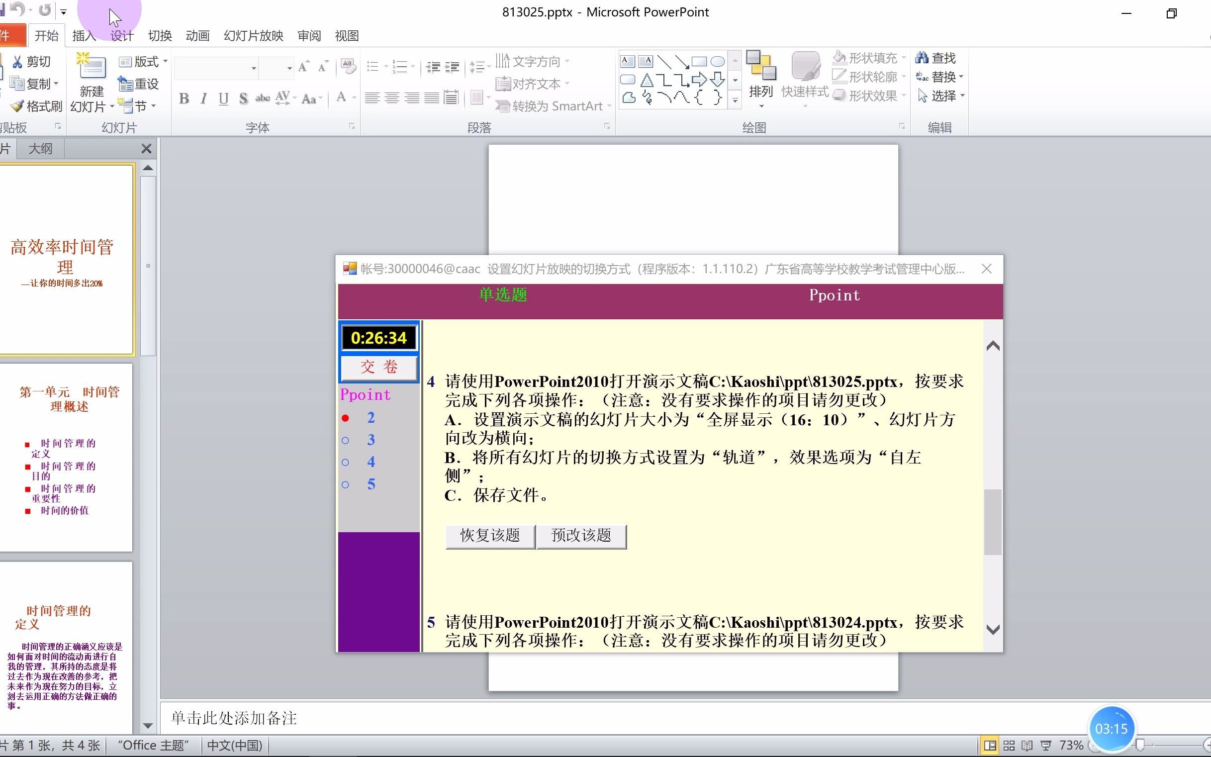
Task: Click the Clear Formatting icon
Action: [x=348, y=67]
